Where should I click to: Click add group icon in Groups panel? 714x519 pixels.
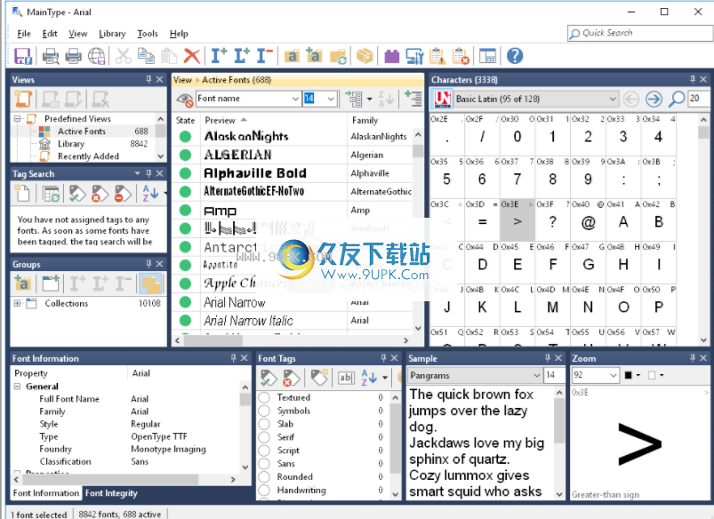point(22,283)
